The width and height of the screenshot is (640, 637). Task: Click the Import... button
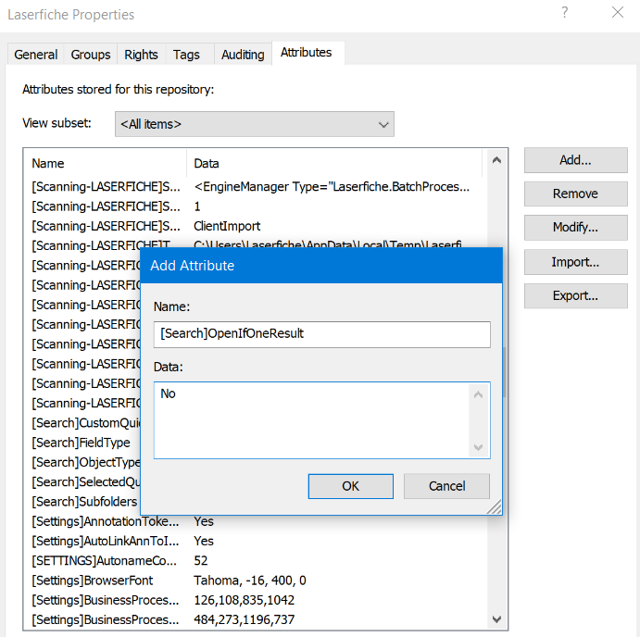575,262
